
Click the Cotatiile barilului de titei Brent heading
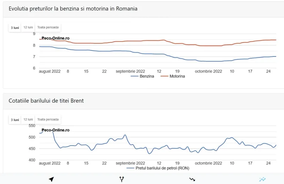[46, 101]
